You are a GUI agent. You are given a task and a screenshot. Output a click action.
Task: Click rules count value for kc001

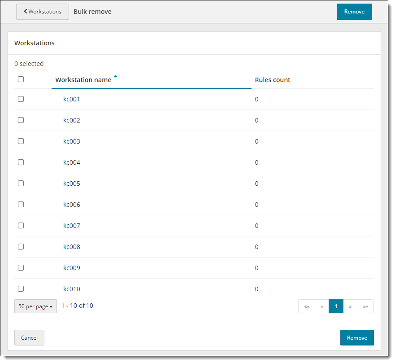click(x=256, y=99)
